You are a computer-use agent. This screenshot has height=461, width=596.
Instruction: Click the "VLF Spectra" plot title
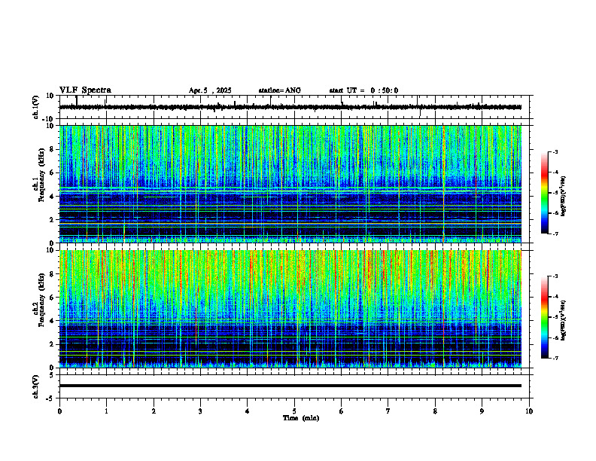[x=85, y=90]
